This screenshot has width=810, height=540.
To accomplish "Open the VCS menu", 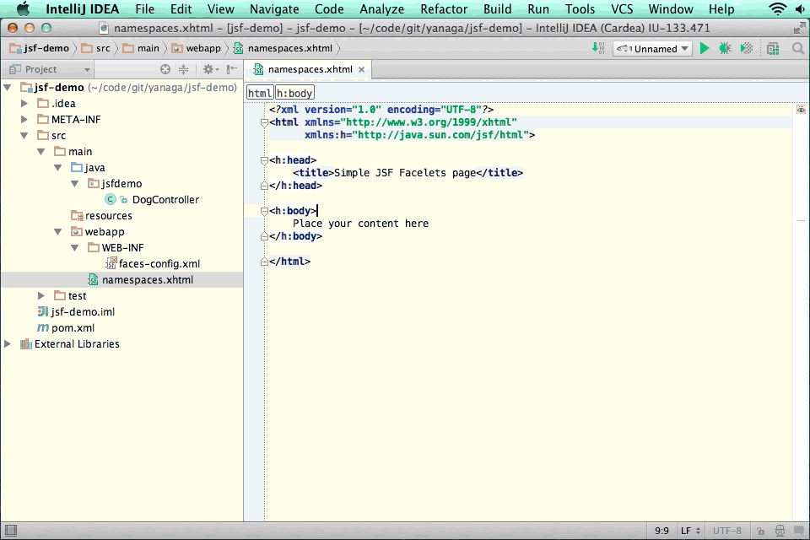I will [x=622, y=8].
